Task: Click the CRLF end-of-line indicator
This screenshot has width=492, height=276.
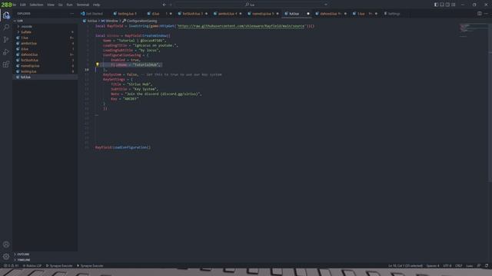Action: click(x=458, y=266)
